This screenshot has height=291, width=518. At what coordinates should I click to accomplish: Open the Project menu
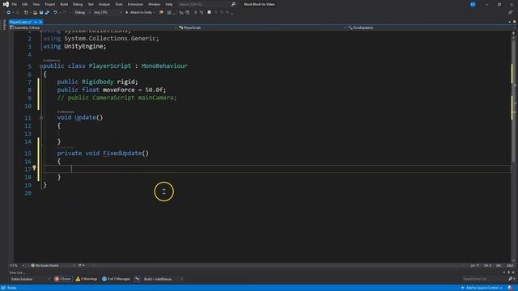[x=50, y=4]
